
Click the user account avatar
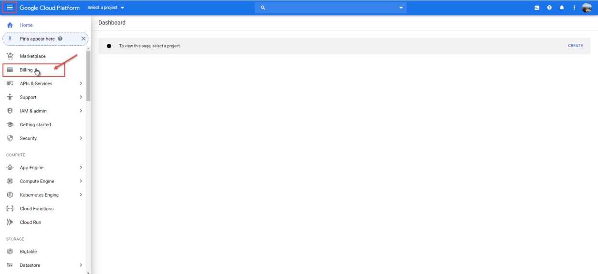[x=587, y=8]
